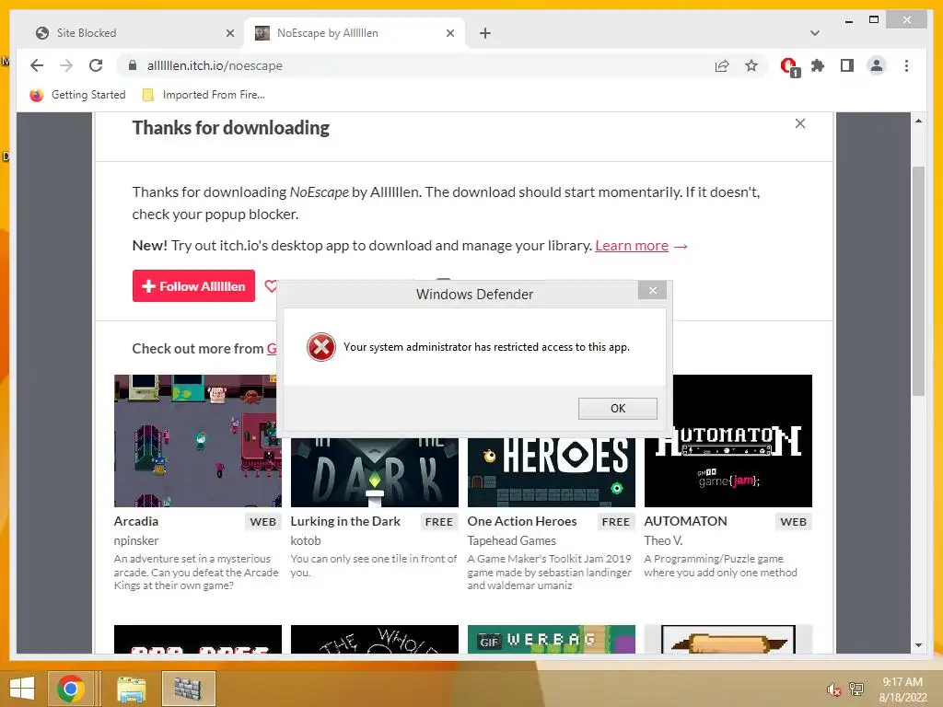Close the Site Blocked tab

point(229,33)
